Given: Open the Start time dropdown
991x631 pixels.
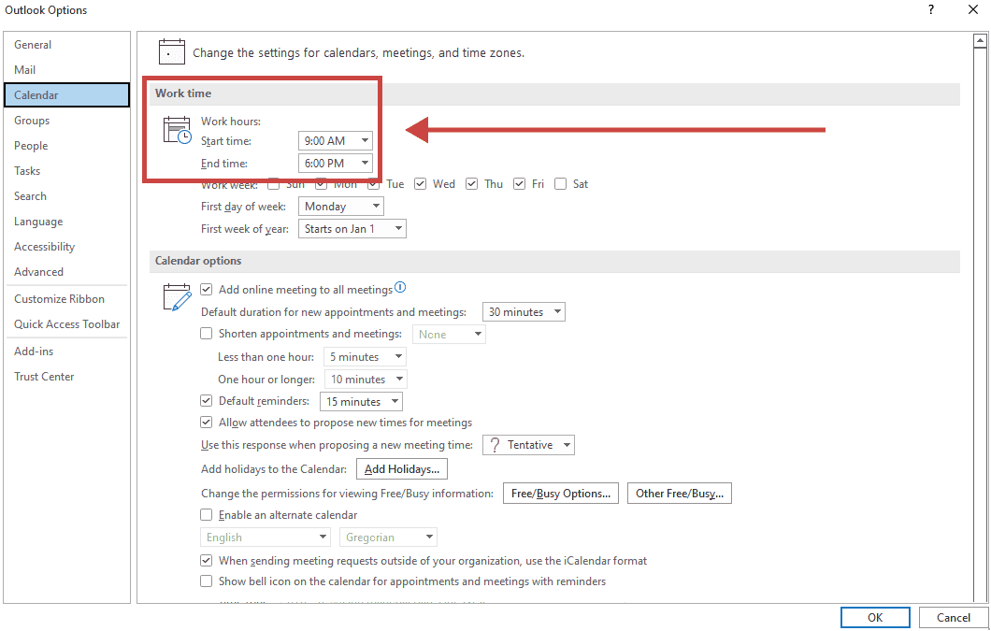Looking at the screenshot, I should [x=336, y=141].
